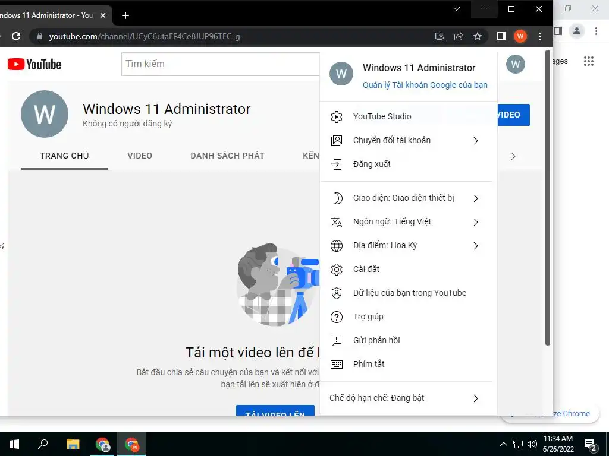Click the volume speaker tray icon

click(x=532, y=444)
